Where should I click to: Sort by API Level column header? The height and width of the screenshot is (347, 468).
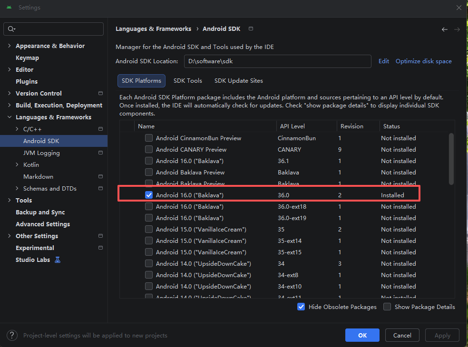point(306,126)
